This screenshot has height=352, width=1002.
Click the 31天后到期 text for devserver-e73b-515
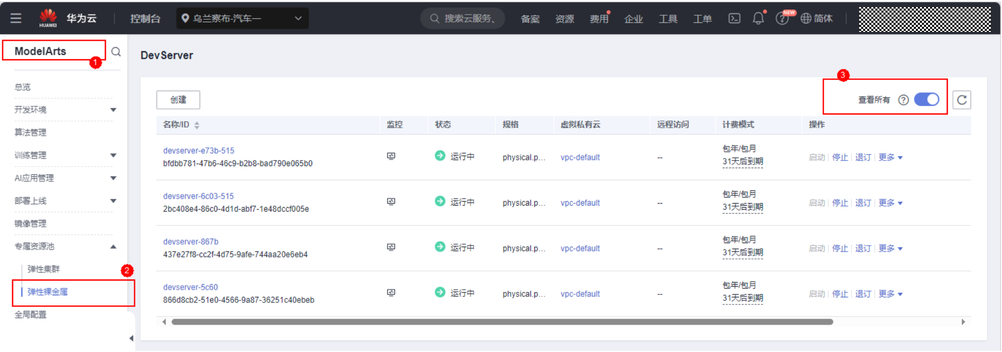click(x=743, y=162)
